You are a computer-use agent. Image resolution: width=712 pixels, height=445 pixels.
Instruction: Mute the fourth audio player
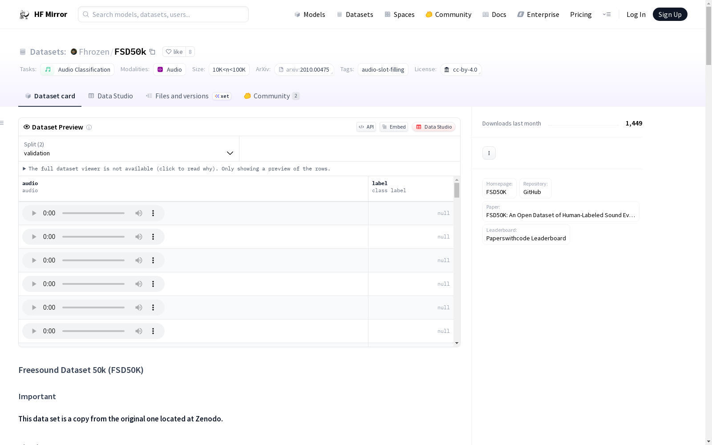[x=139, y=284]
